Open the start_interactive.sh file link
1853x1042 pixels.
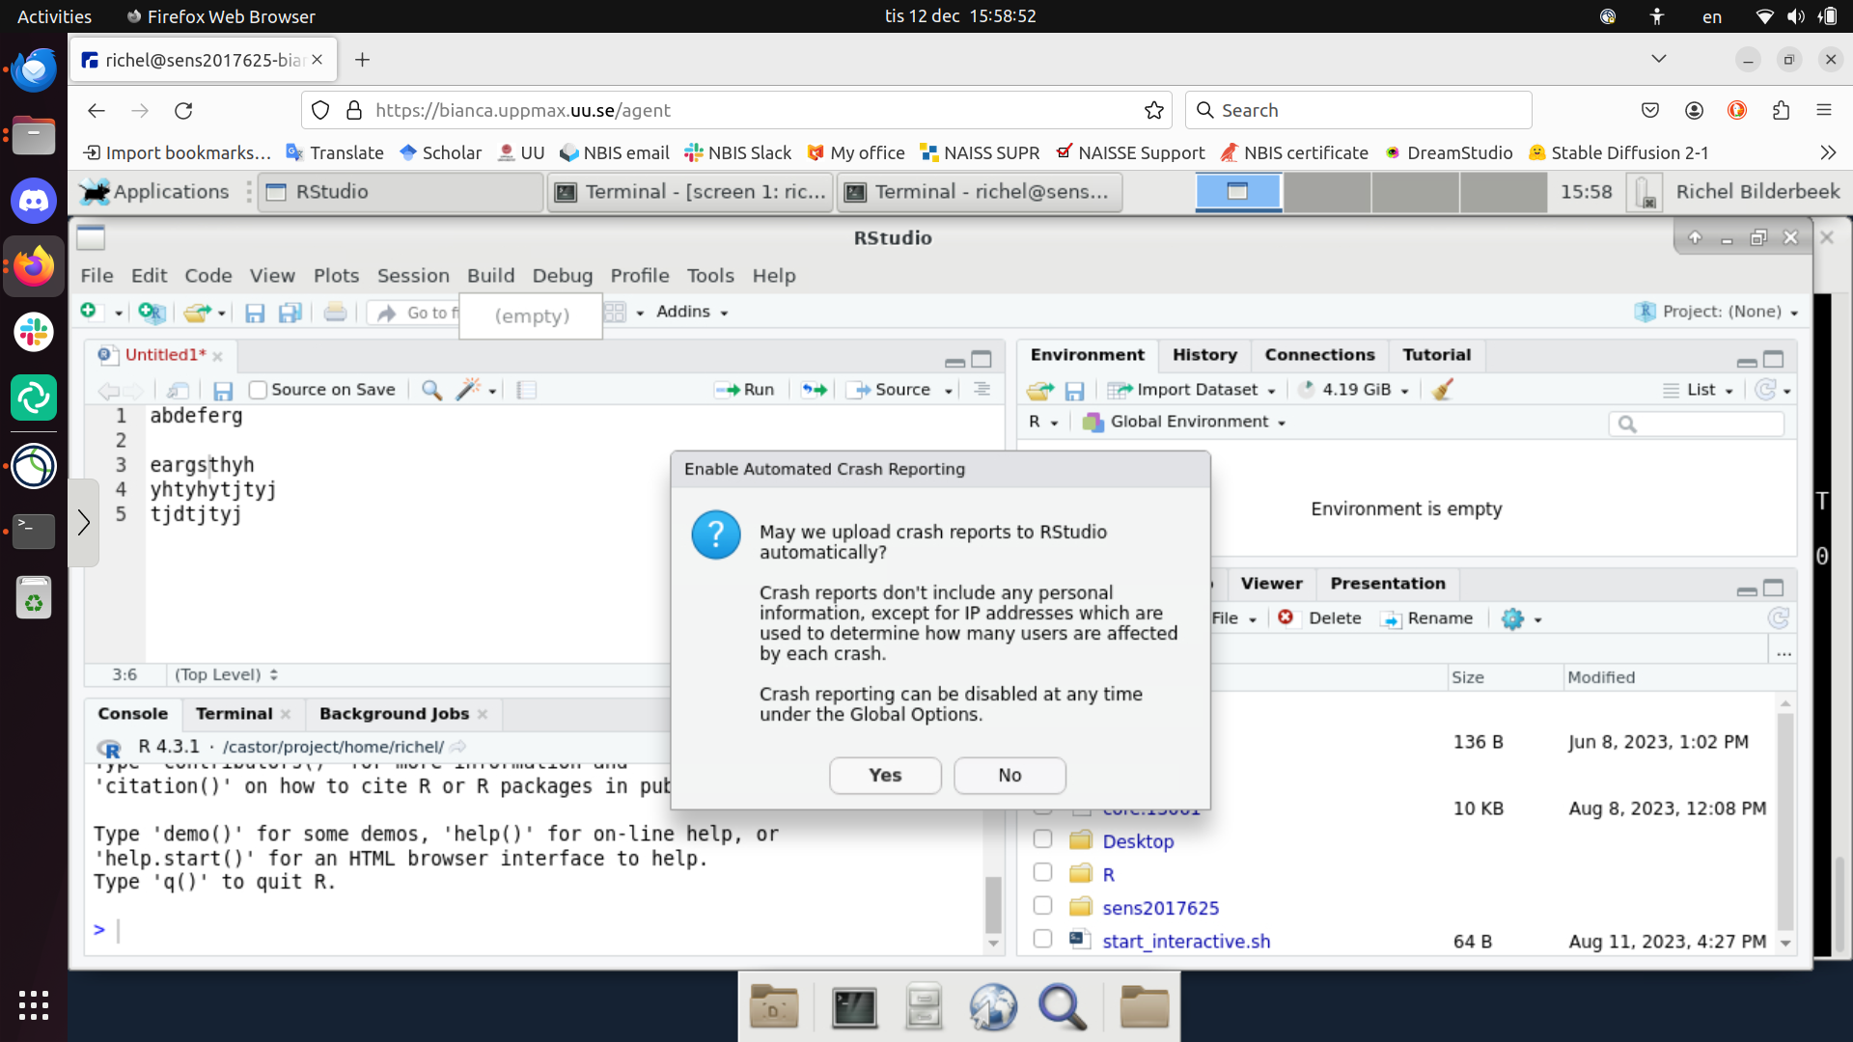coord(1186,941)
